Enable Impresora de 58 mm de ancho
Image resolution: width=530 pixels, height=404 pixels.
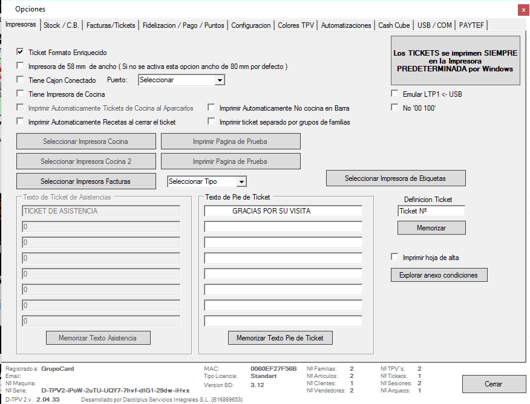(21, 65)
